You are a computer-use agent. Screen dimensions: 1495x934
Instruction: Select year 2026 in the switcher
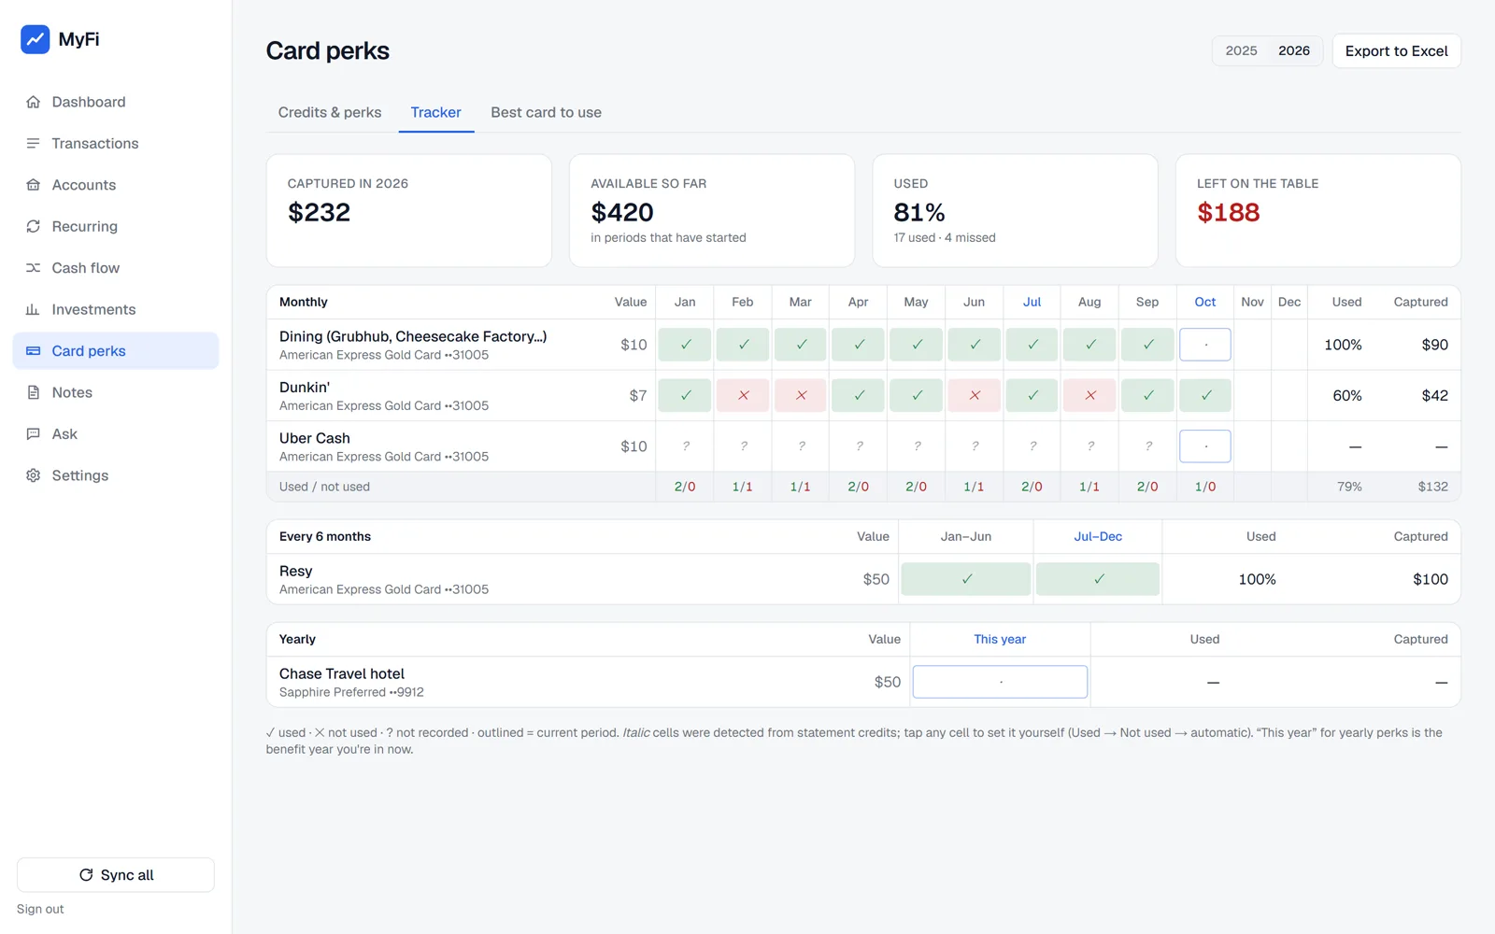[1294, 50]
